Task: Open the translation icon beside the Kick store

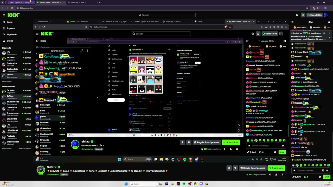Action: pyautogui.click(x=297, y=15)
